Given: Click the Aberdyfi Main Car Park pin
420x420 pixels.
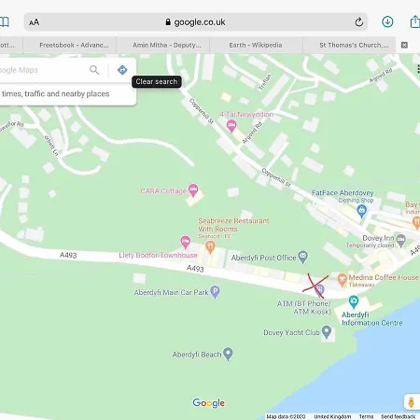Looking at the screenshot, I should 215,291.
